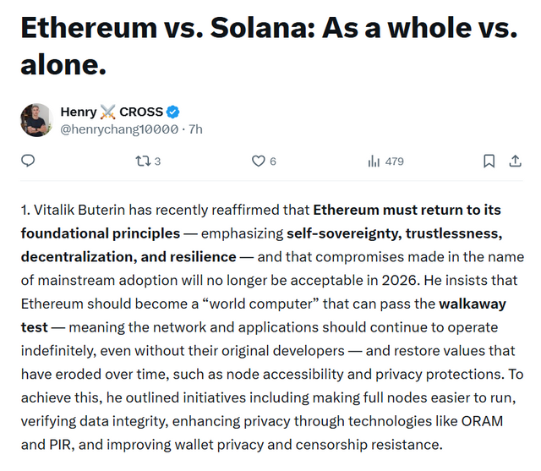This screenshot has height=471, width=541.
Task: Open the @henrychang10000 handle link
Action: pyautogui.click(x=118, y=129)
